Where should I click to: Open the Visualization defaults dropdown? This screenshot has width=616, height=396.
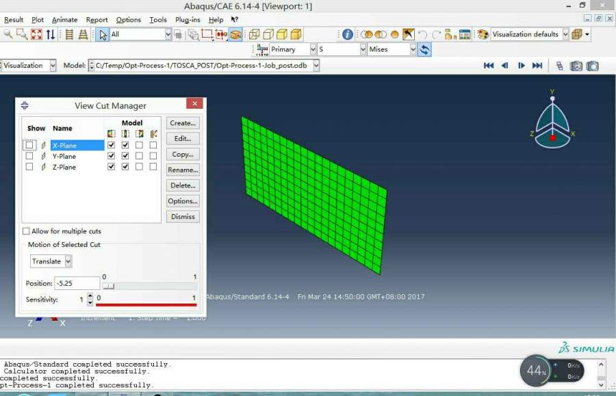point(566,34)
